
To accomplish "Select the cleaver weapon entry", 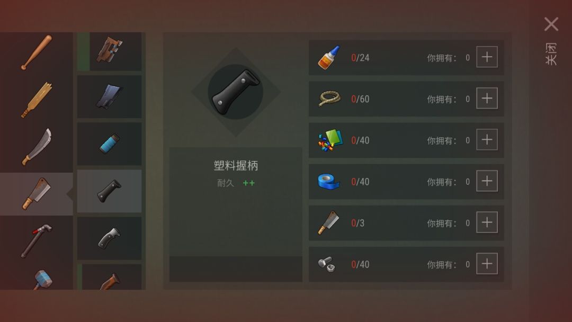I will click(x=37, y=194).
